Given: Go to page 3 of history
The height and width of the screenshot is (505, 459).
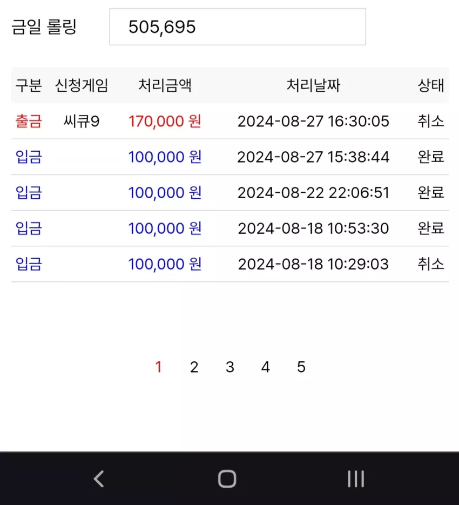Looking at the screenshot, I should 230,367.
